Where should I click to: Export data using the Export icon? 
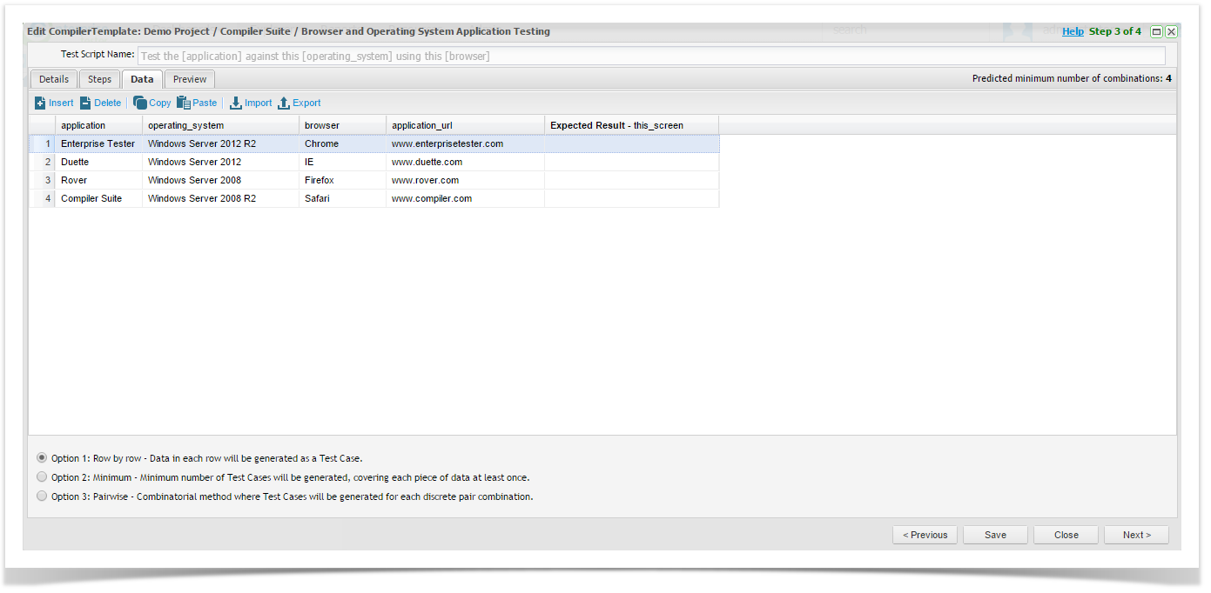(284, 103)
